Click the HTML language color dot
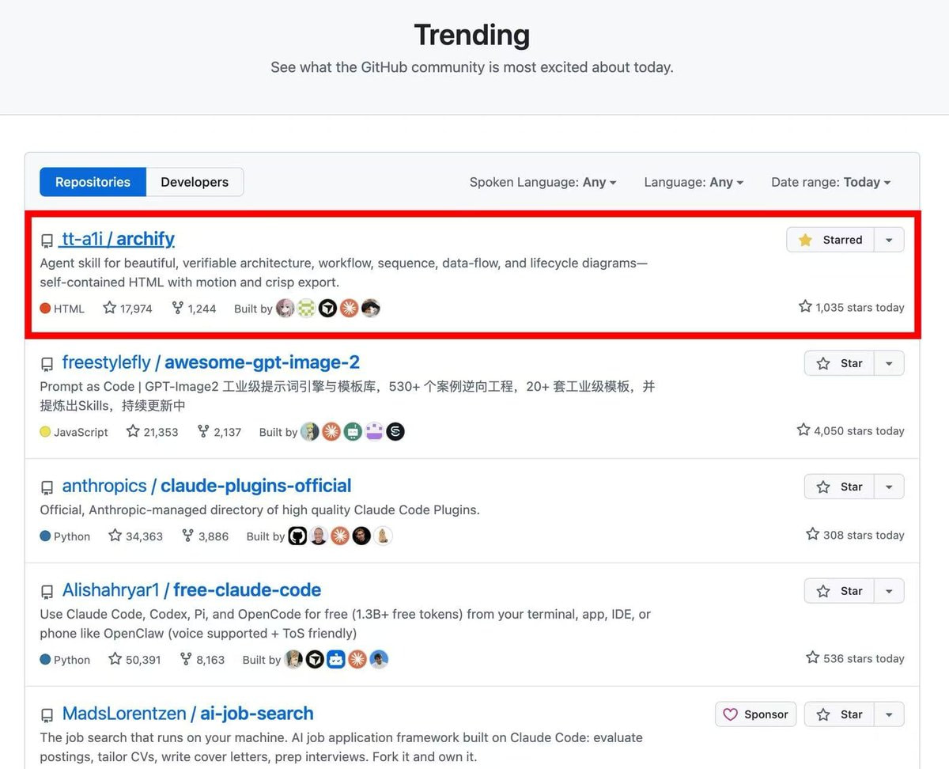 coord(45,309)
